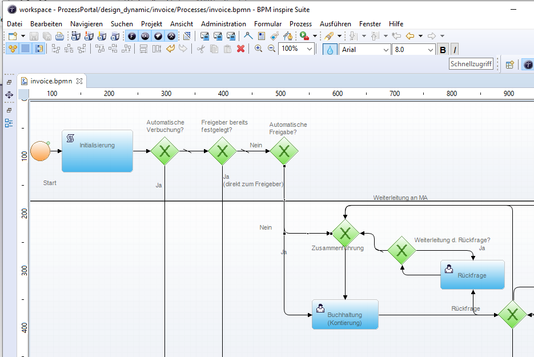Open the Ausführen menu
The image size is (534, 357).
(x=335, y=24)
